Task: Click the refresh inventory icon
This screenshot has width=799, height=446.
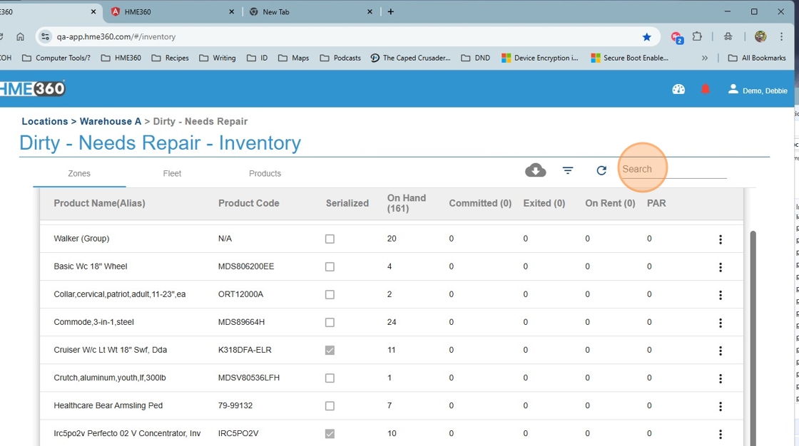Action: [x=601, y=170]
